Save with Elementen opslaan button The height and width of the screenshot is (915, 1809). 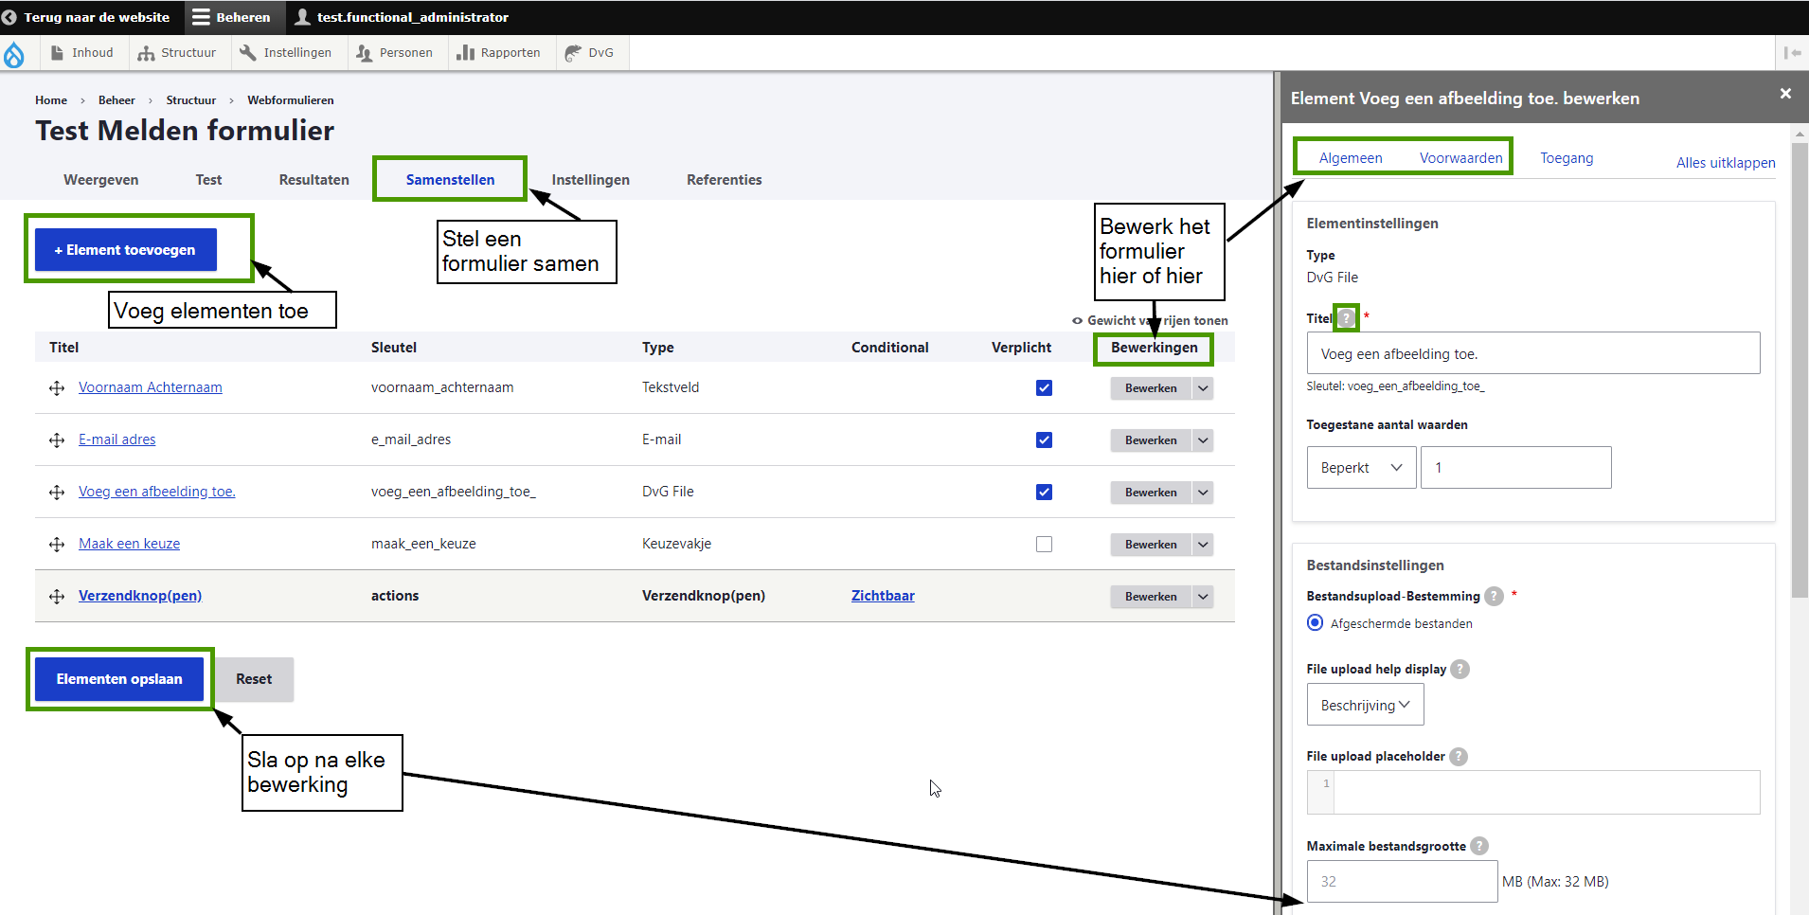(x=119, y=679)
